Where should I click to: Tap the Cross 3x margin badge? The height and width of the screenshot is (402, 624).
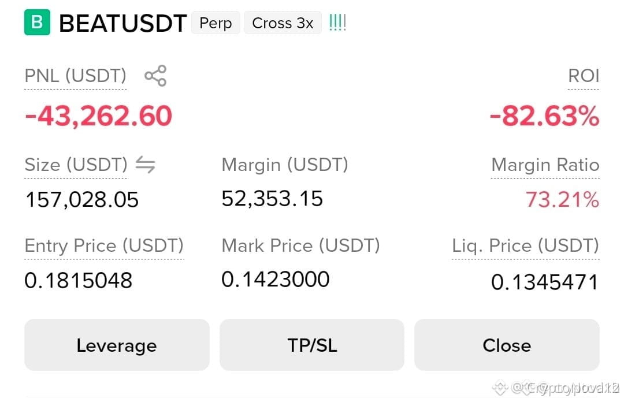283,23
